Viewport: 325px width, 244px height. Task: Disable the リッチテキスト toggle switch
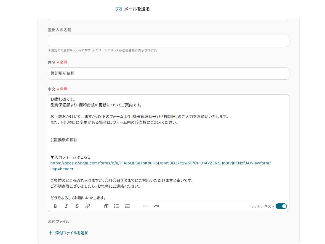click(x=281, y=206)
